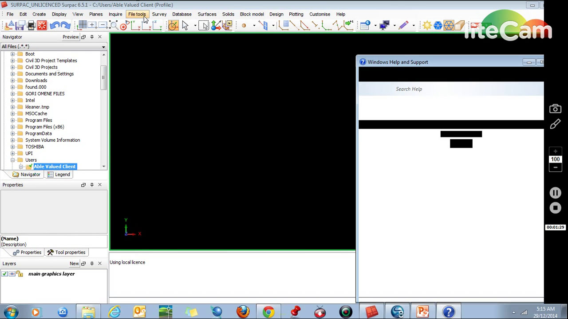Select the arrow pointer selection tool
This screenshot has height=319, width=568.
point(185,25)
